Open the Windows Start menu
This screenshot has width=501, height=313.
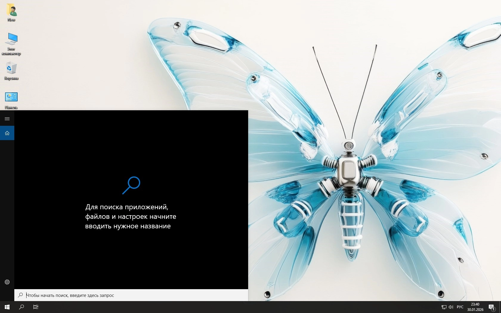point(7,307)
